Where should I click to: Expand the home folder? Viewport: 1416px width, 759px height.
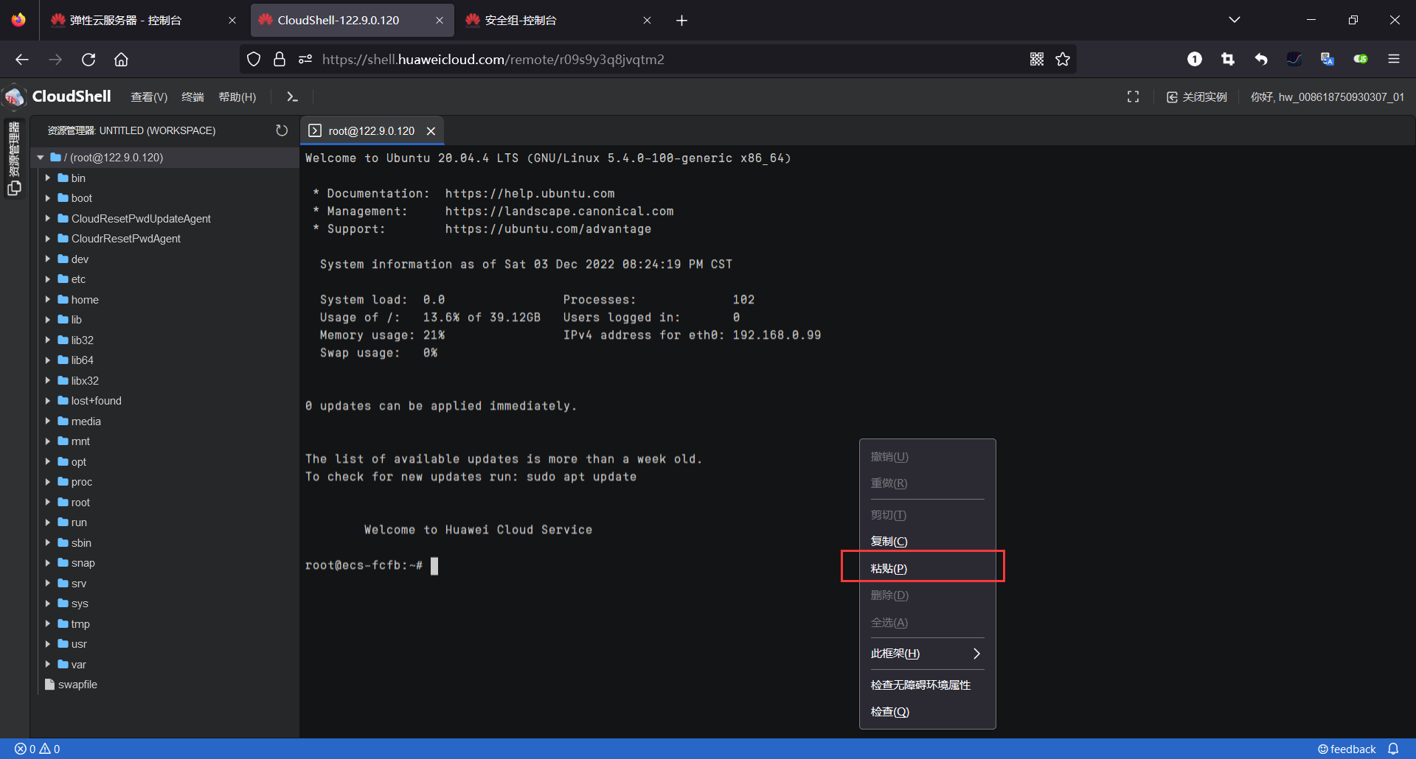point(48,300)
